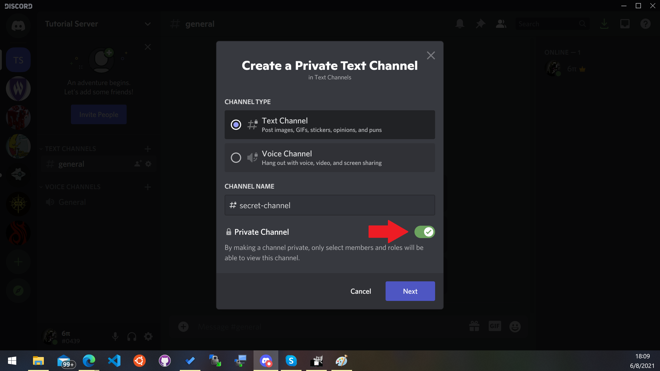Open Microsoft Edge from the taskbar

[89, 361]
